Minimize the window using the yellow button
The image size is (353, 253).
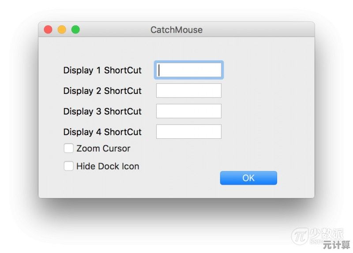click(62, 30)
